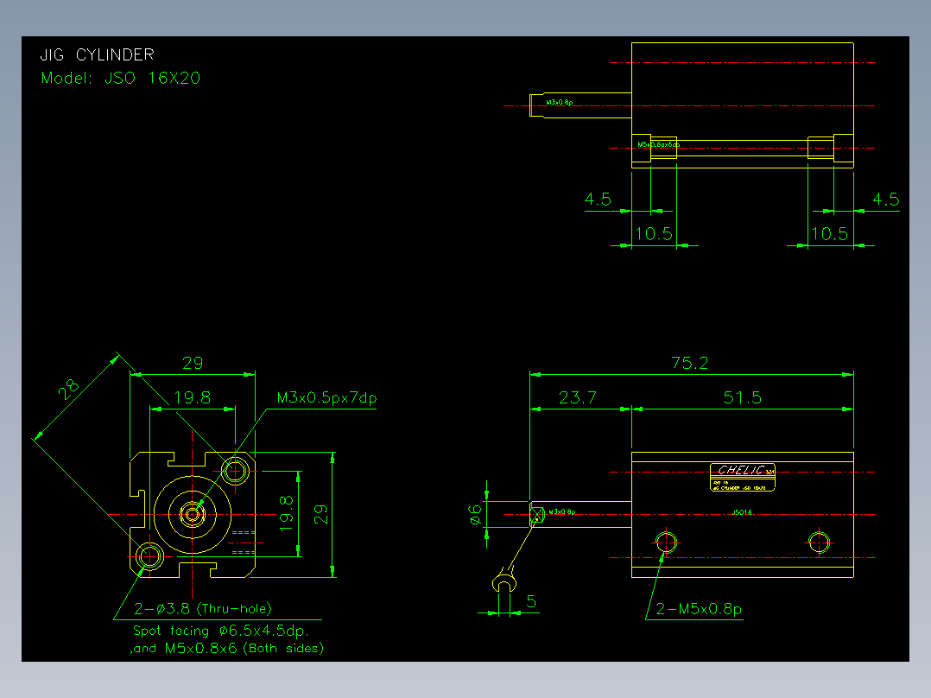
Task: Click the CHELIC nameplate on cylinder body
Action: click(742, 477)
